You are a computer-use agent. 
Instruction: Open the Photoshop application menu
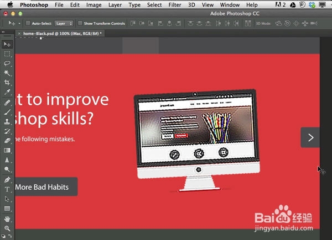click(34, 4)
